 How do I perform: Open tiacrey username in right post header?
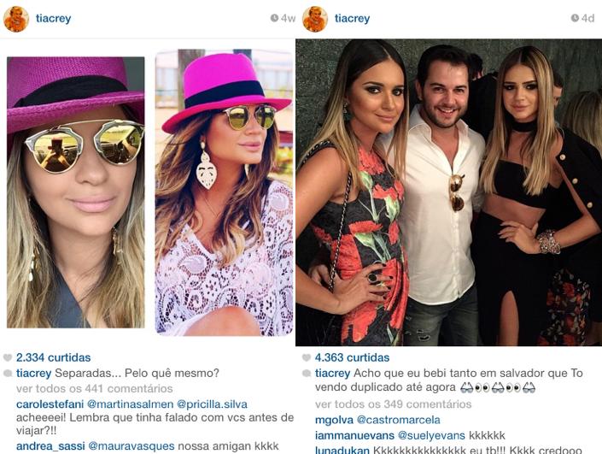[x=352, y=19]
